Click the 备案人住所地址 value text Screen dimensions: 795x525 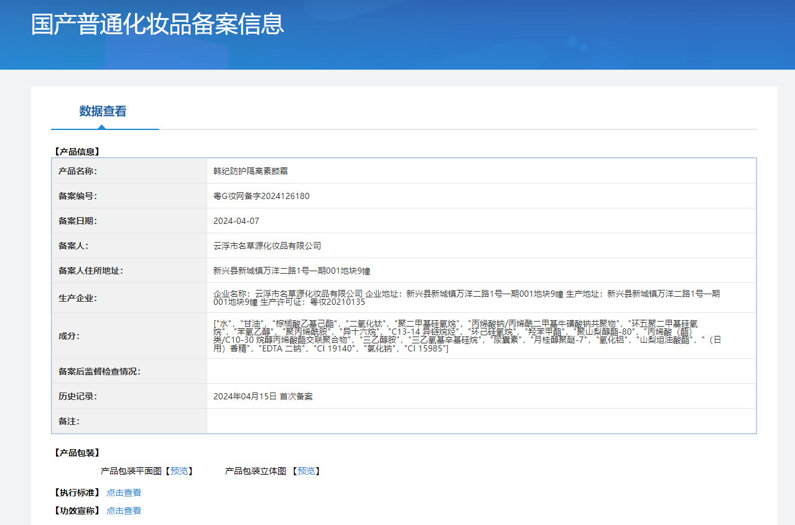point(292,271)
